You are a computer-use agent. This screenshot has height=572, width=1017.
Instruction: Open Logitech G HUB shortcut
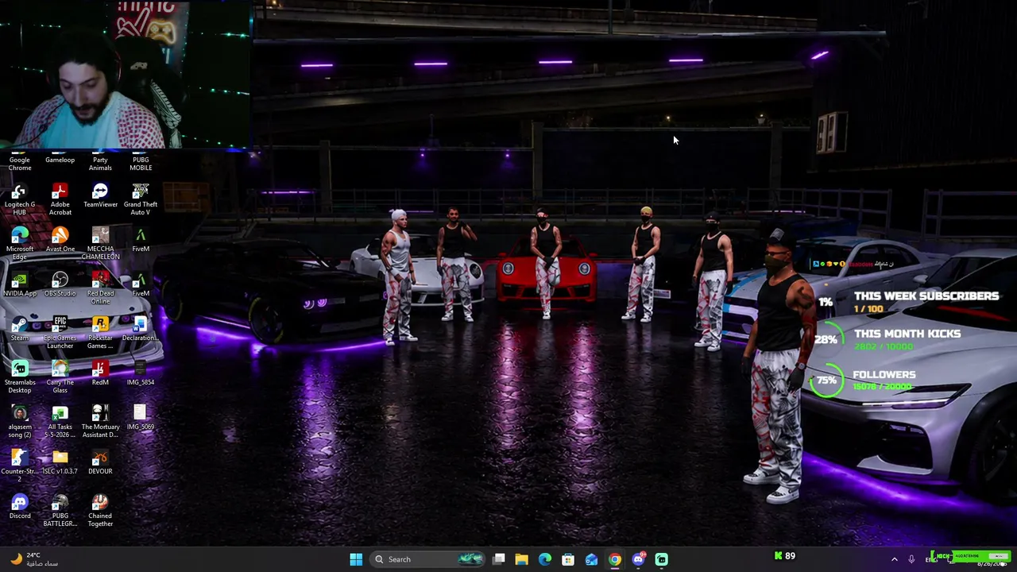[x=20, y=199]
